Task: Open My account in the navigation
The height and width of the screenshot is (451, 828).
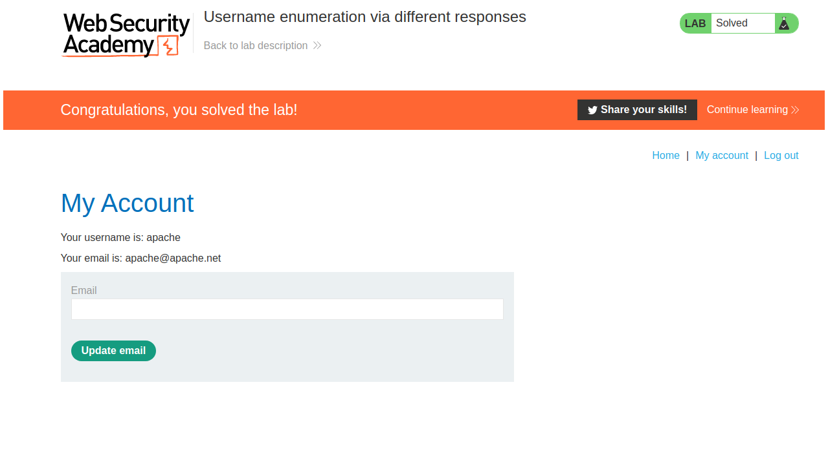Action: pyautogui.click(x=722, y=156)
